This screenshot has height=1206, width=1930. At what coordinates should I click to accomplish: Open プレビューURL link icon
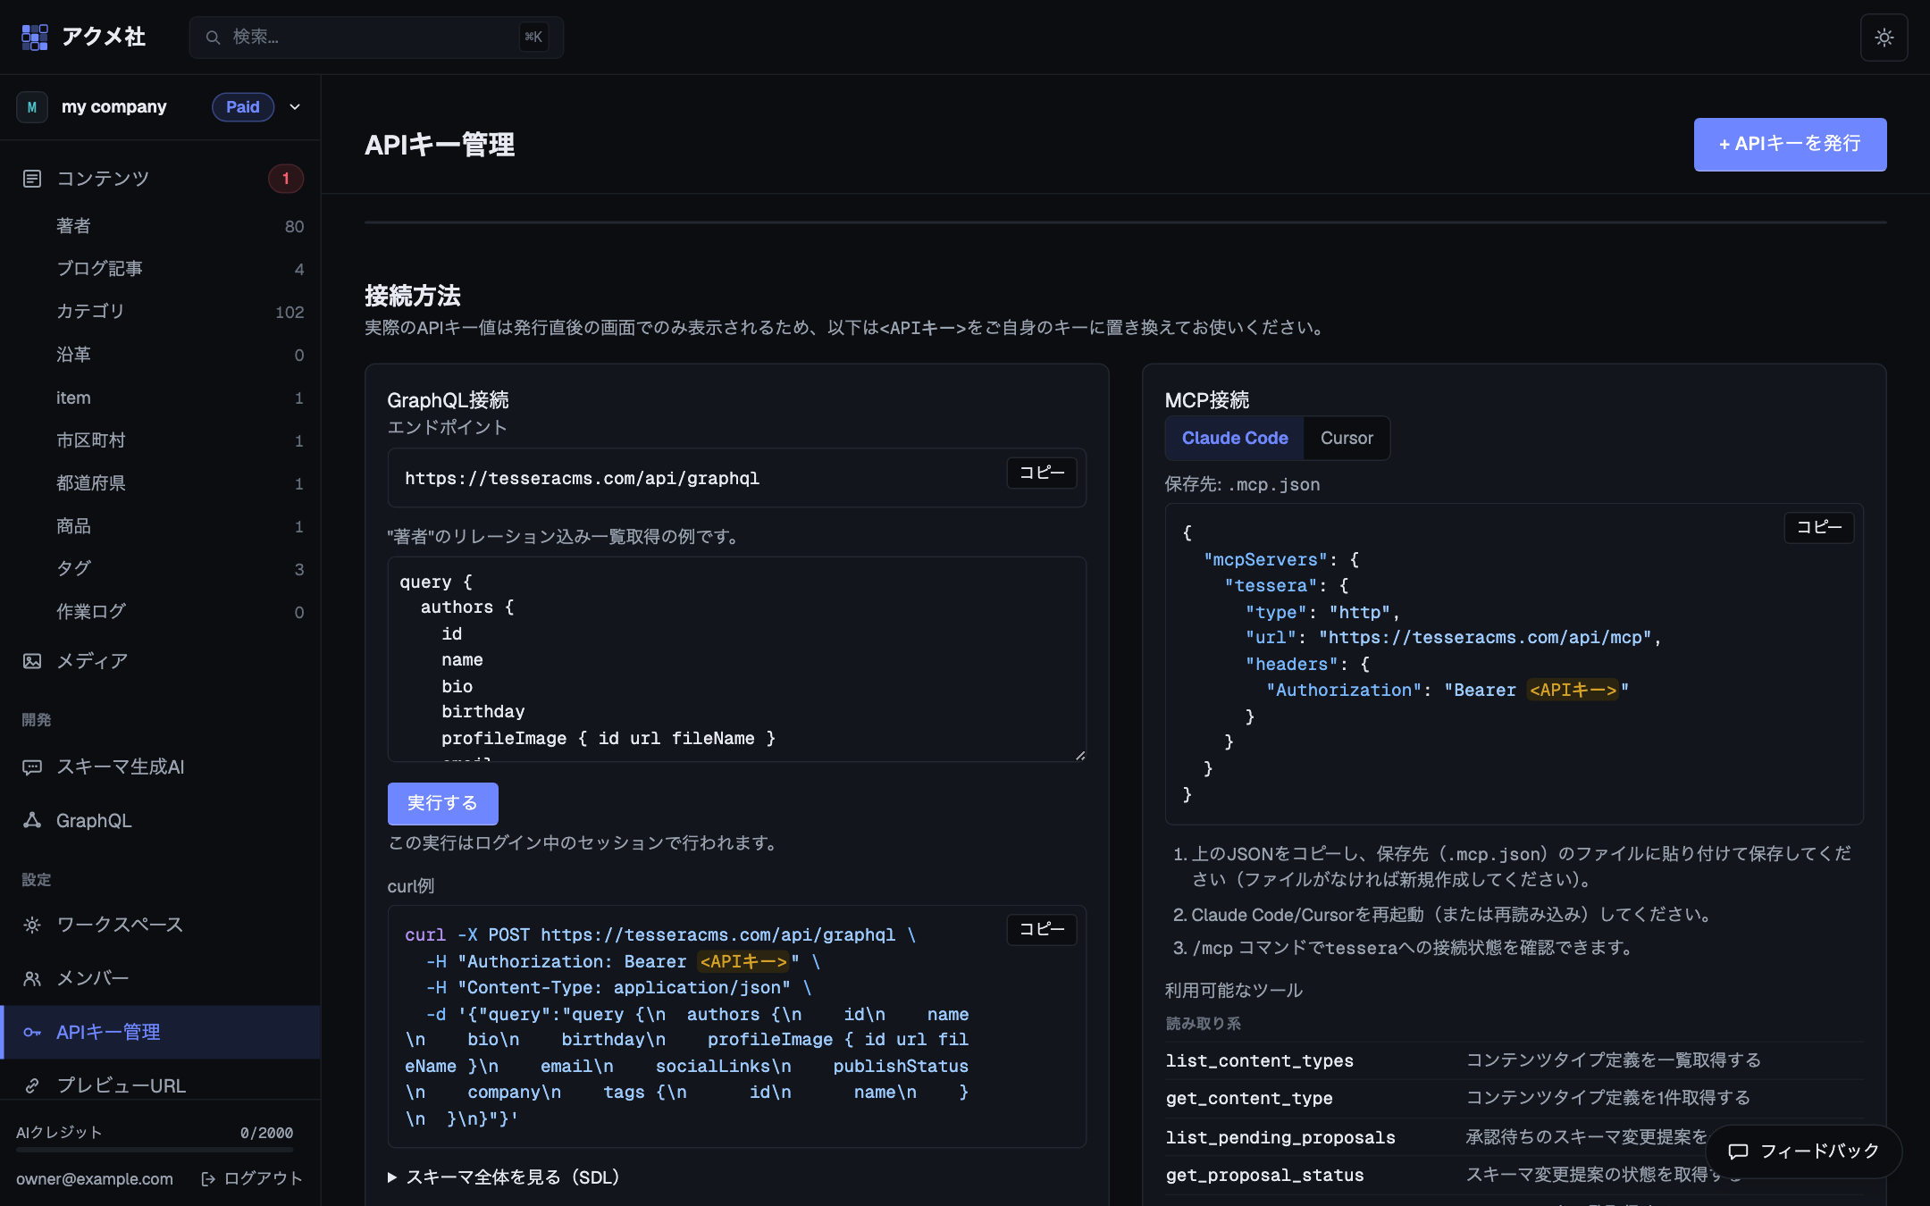[32, 1086]
